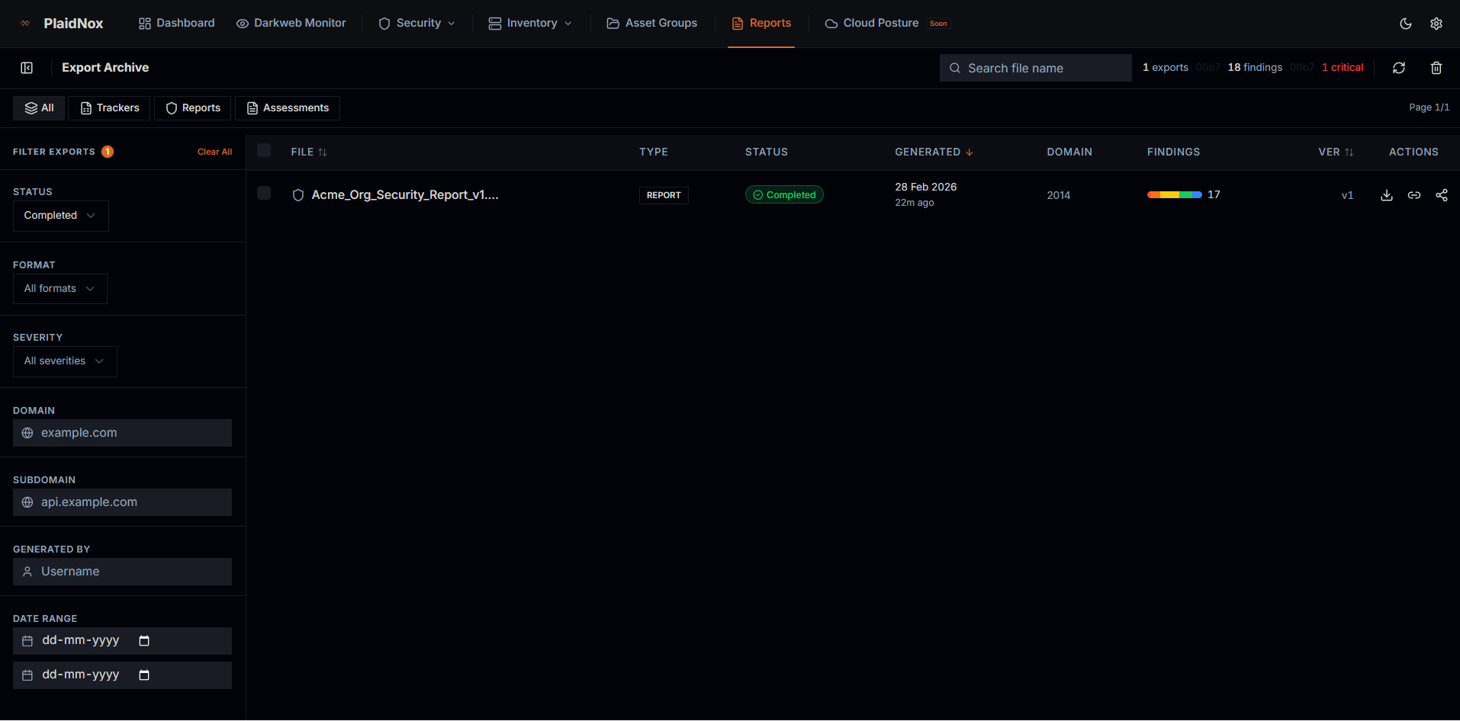Open the All formats dropdown
The height and width of the screenshot is (721, 1460).
pyautogui.click(x=59, y=289)
